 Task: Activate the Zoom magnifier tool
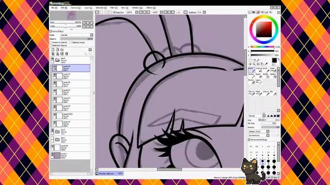click(254, 64)
